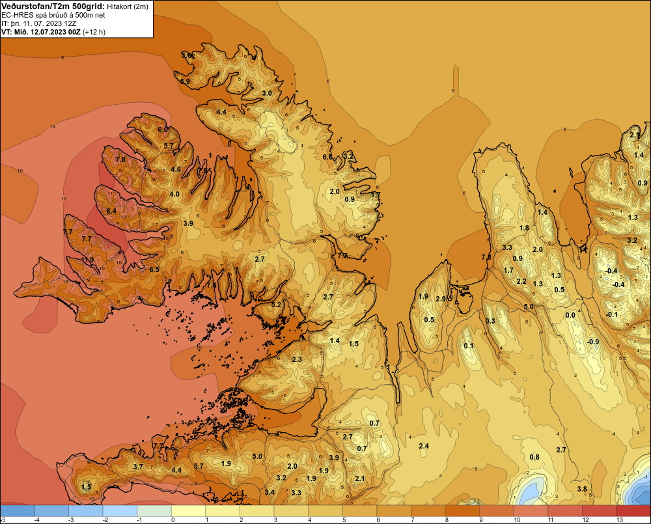Image resolution: width=651 pixels, height=524 pixels.
Task: Click the 'VT: Mið. 12.07.2023 00Z' valid time
Action: [41, 32]
